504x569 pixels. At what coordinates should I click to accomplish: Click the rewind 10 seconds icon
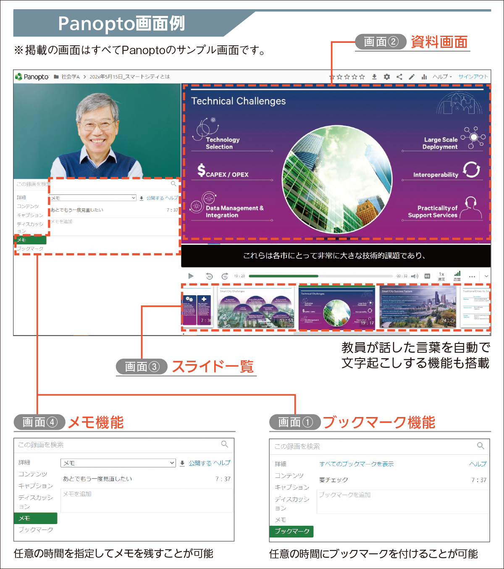tap(209, 276)
